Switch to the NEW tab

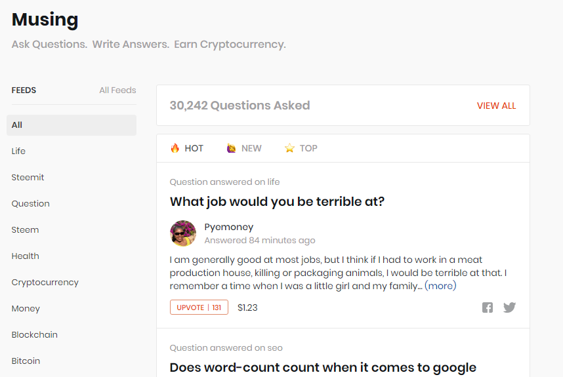click(x=251, y=148)
